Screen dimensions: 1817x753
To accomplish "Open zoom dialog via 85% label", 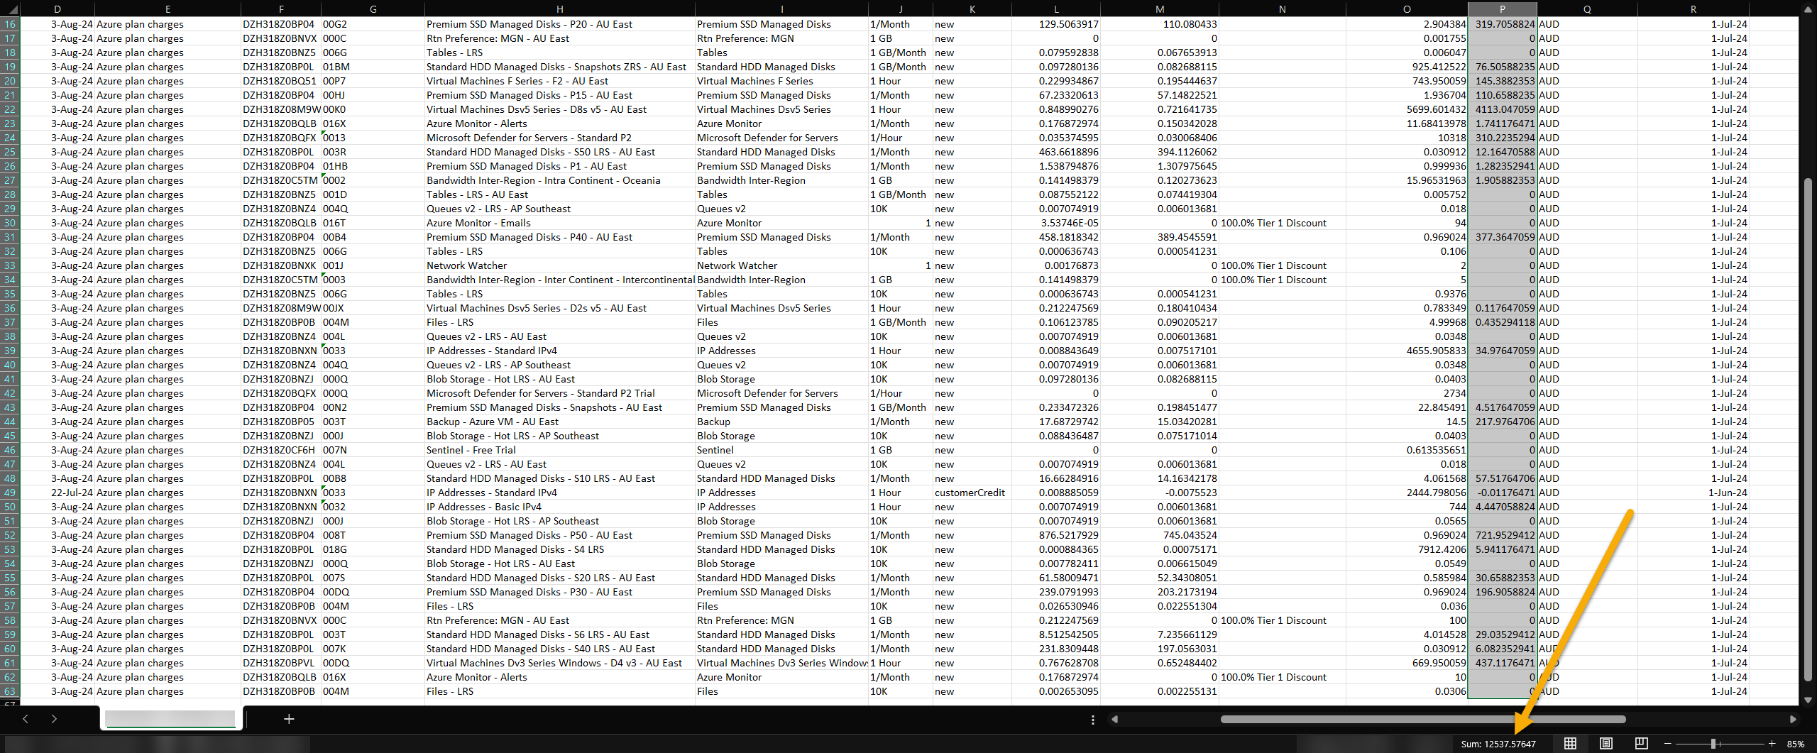I will pyautogui.click(x=1796, y=744).
